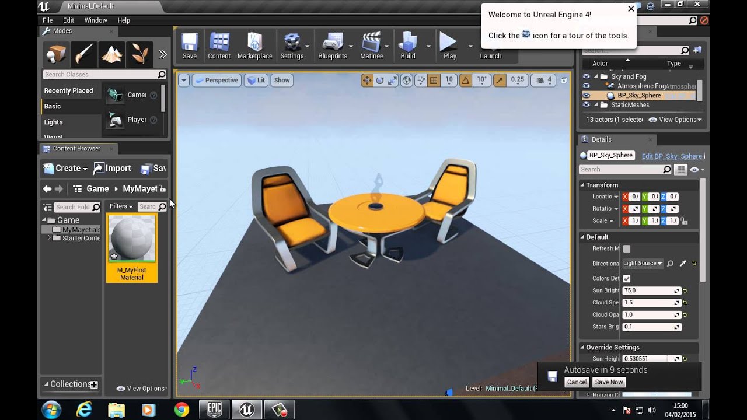Image resolution: width=747 pixels, height=420 pixels.
Task: Open the grid snap value 10 dropdown
Action: [449, 80]
